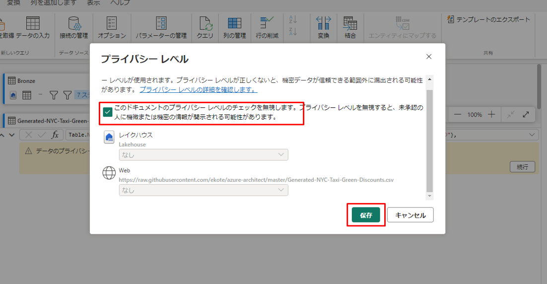Expand the formula bar chevron
547x284 pixels.
tap(533, 135)
